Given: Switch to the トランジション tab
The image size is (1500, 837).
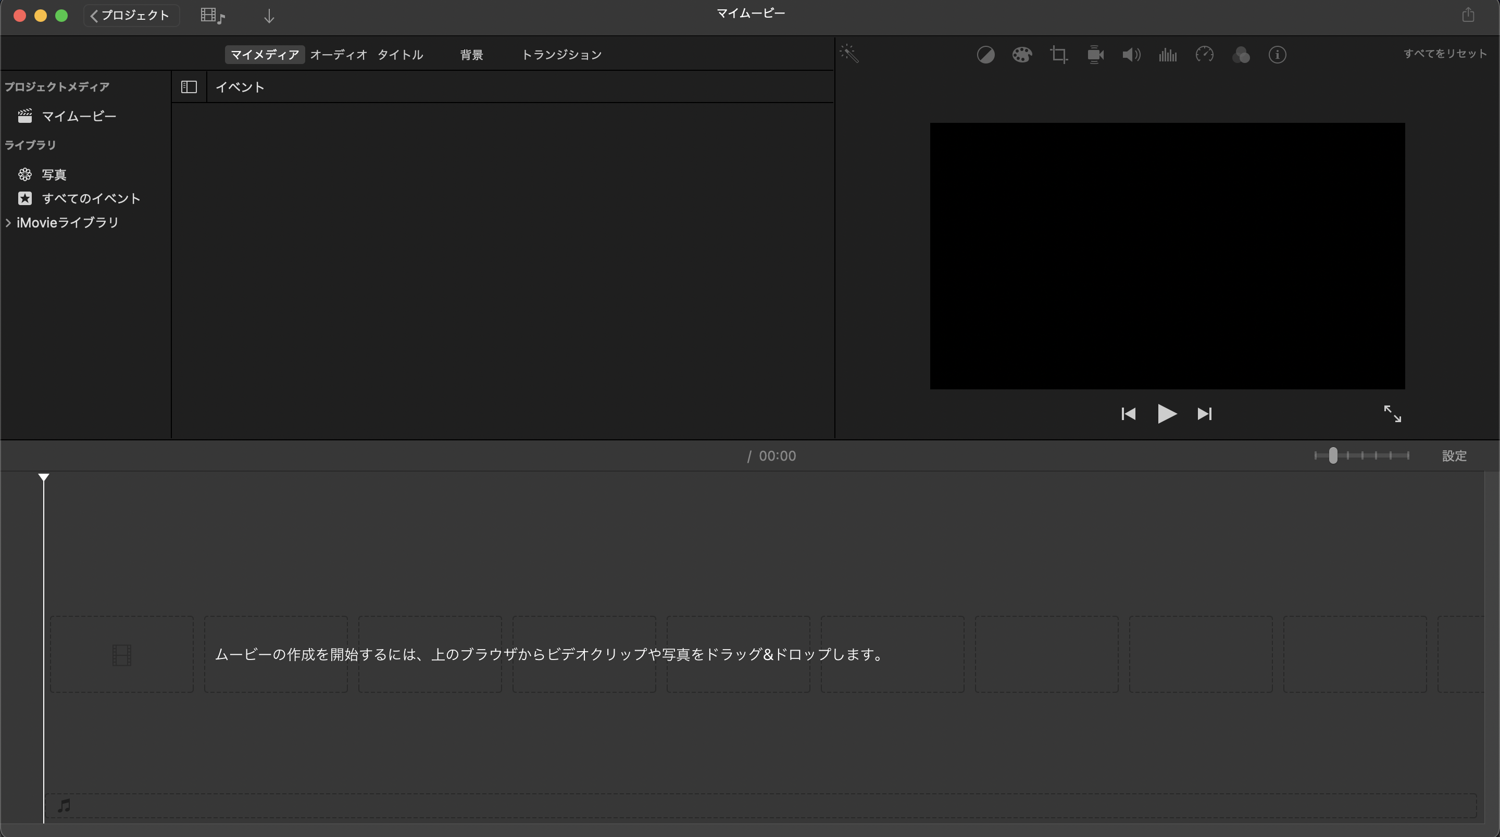Looking at the screenshot, I should (561, 55).
